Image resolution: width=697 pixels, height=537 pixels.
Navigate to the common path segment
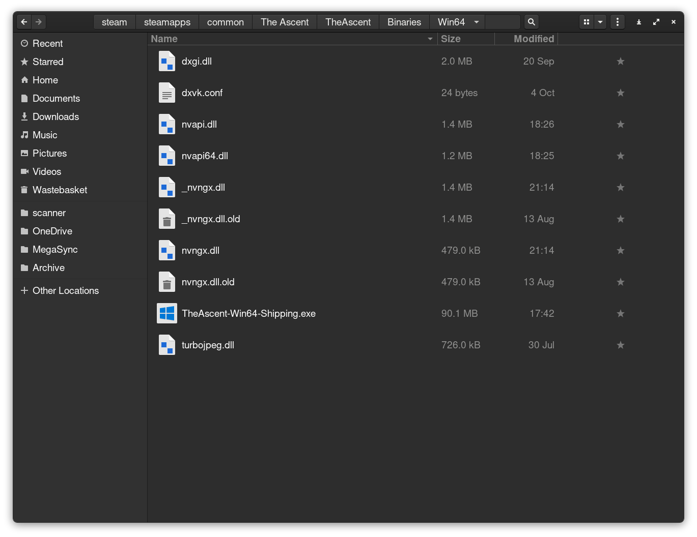[x=226, y=22]
